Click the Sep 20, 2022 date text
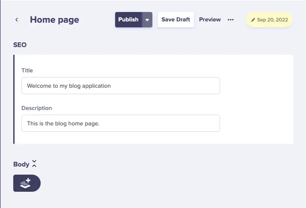Image resolution: width=306 pixels, height=208 pixels. coord(272,20)
